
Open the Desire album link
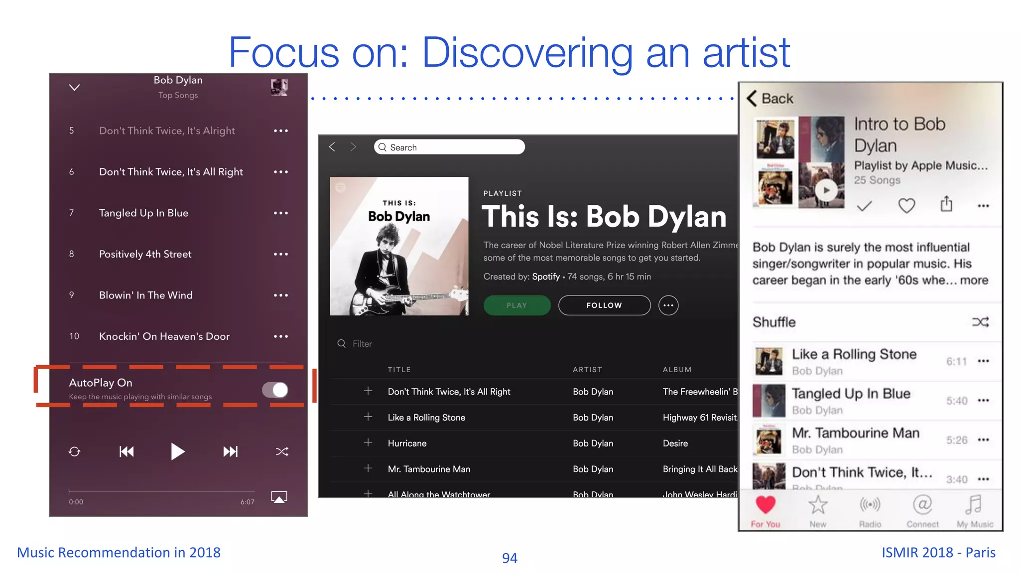click(675, 443)
